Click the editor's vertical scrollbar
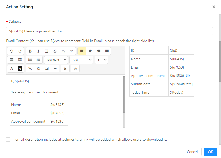221x158 pixels. pyautogui.click(x=124, y=94)
